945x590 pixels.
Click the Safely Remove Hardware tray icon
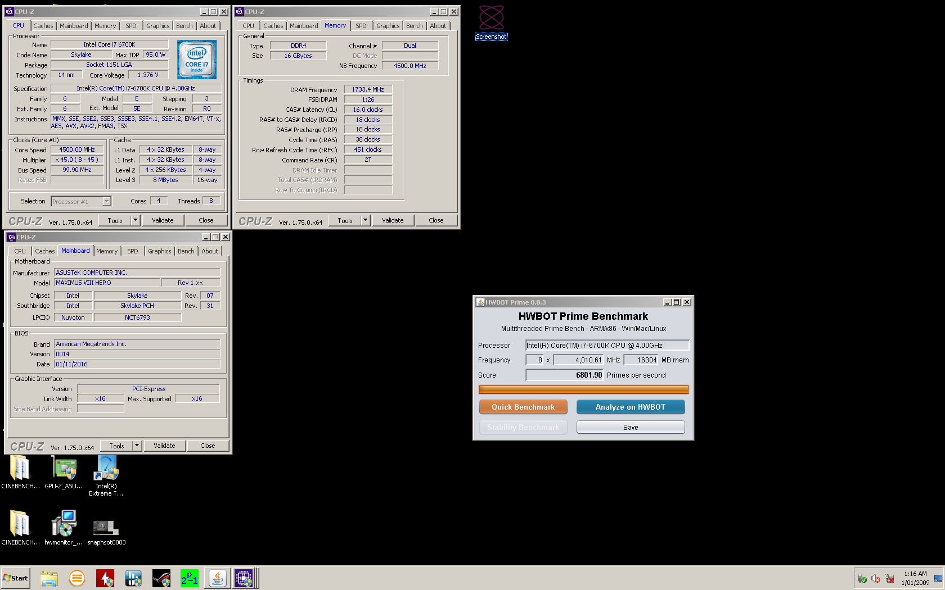point(862,579)
